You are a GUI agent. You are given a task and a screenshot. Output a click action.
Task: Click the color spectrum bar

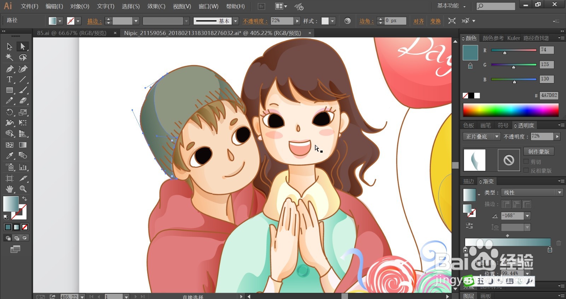pyautogui.click(x=511, y=110)
